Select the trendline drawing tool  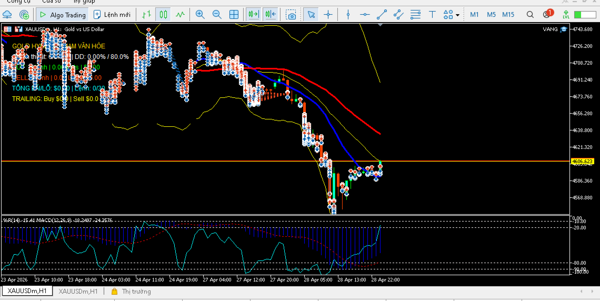[x=382, y=15]
